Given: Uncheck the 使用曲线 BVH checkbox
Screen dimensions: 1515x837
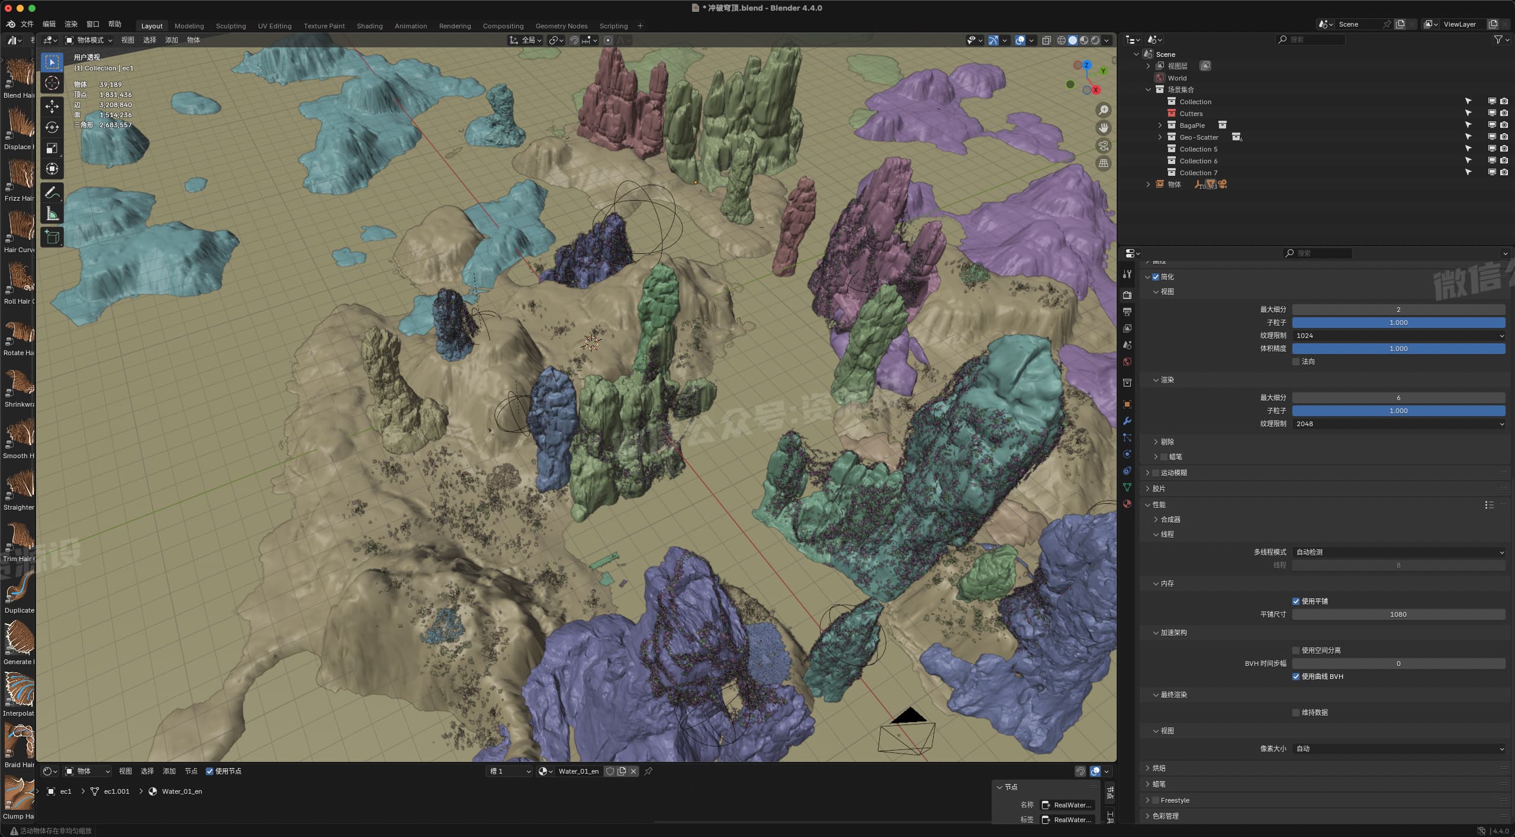Looking at the screenshot, I should 1296,677.
